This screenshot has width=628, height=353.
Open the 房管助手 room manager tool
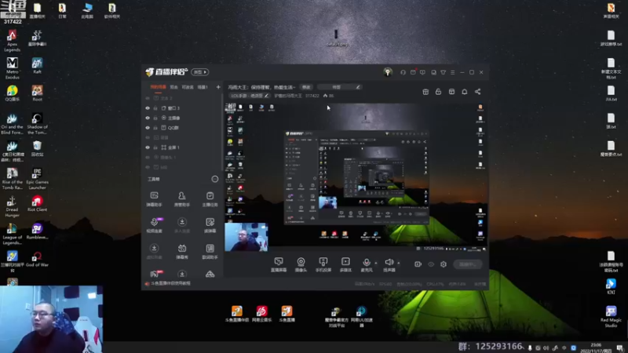click(x=182, y=199)
